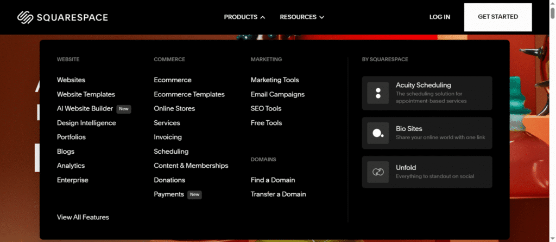Open the Ecommerce Templates link
Image resolution: width=556 pixels, height=242 pixels.
click(189, 94)
